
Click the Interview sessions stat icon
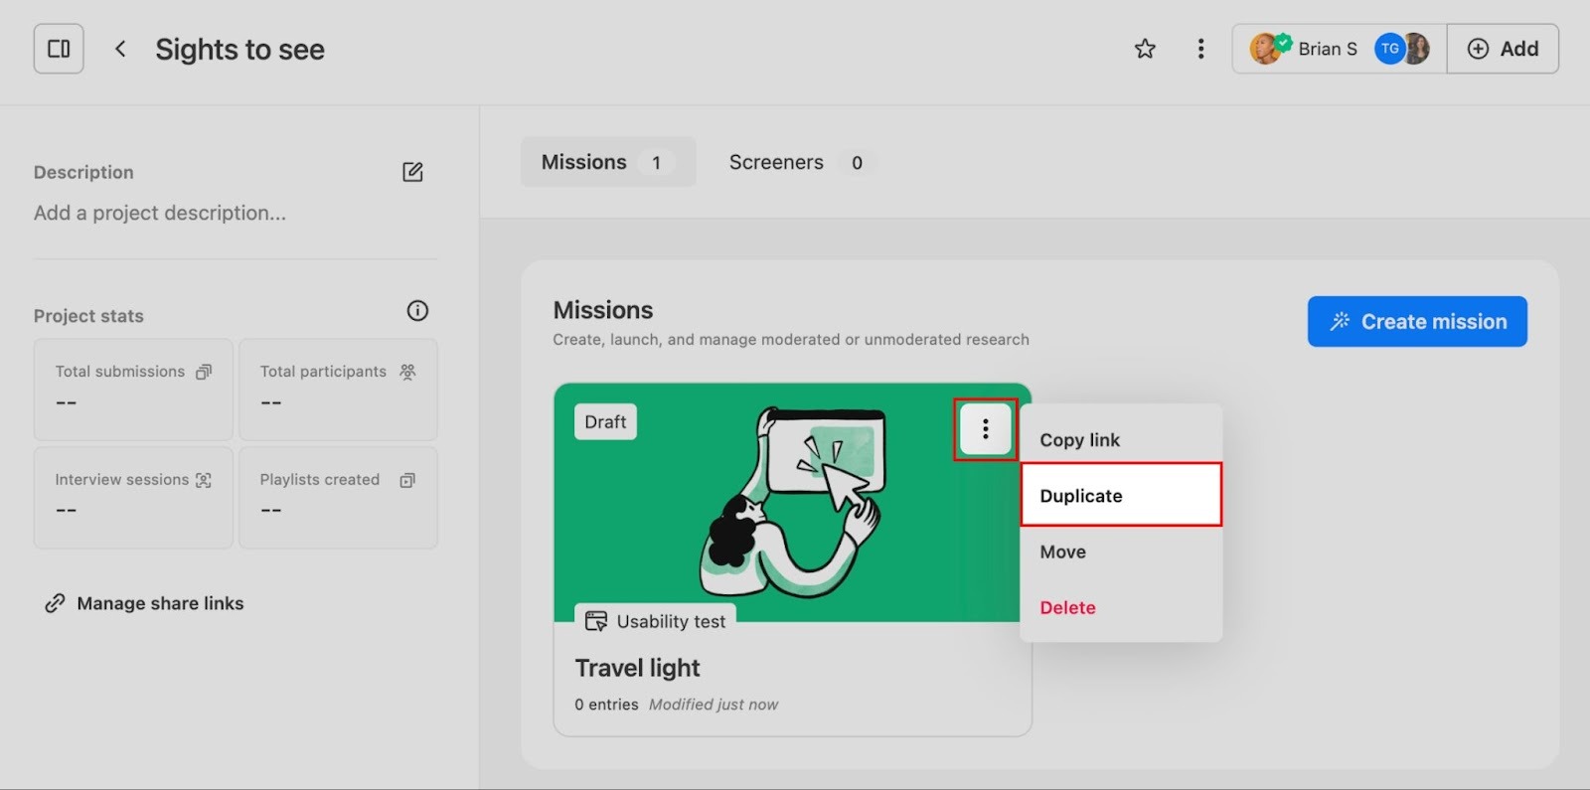click(204, 480)
